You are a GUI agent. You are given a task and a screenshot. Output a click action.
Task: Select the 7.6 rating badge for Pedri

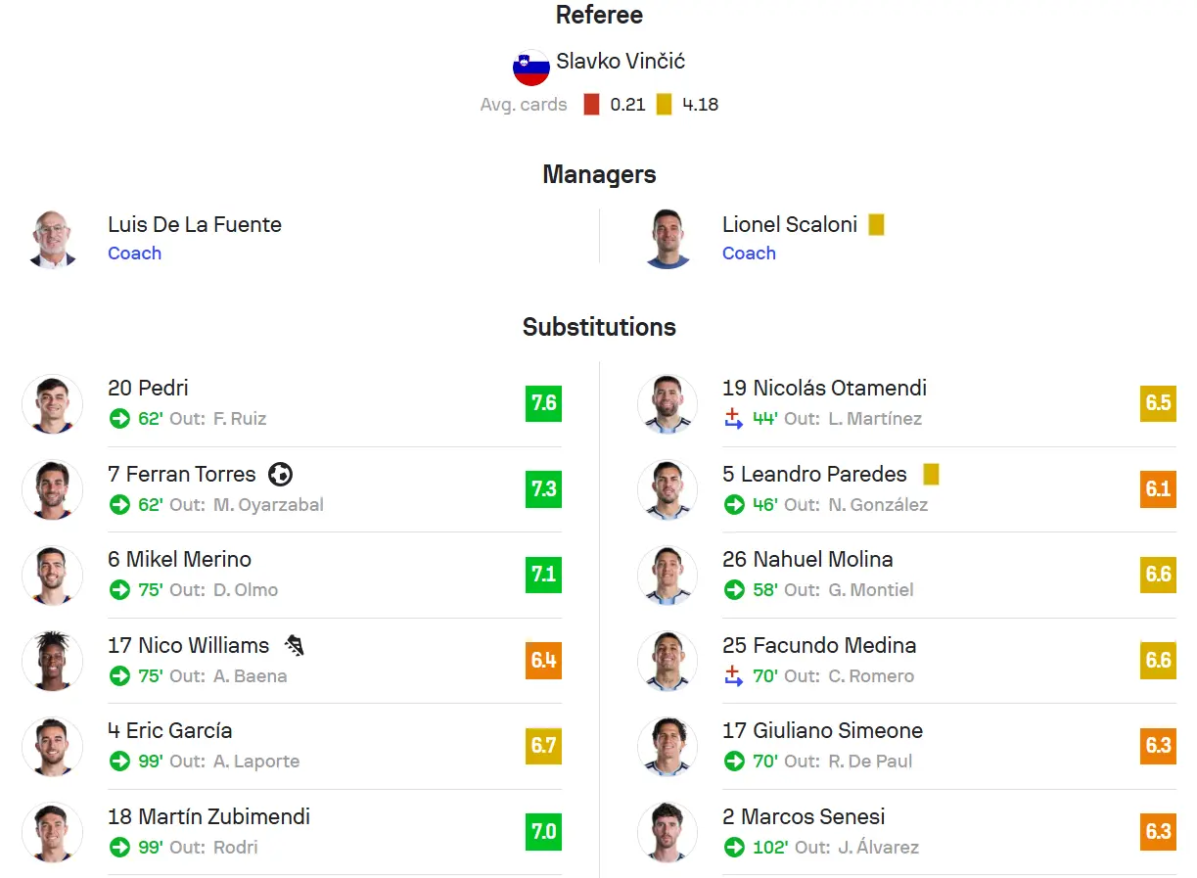(x=543, y=403)
